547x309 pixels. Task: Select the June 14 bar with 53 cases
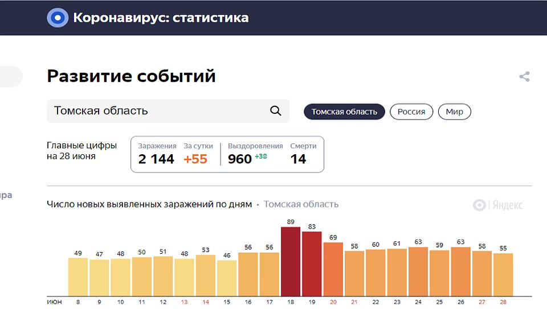(206, 275)
